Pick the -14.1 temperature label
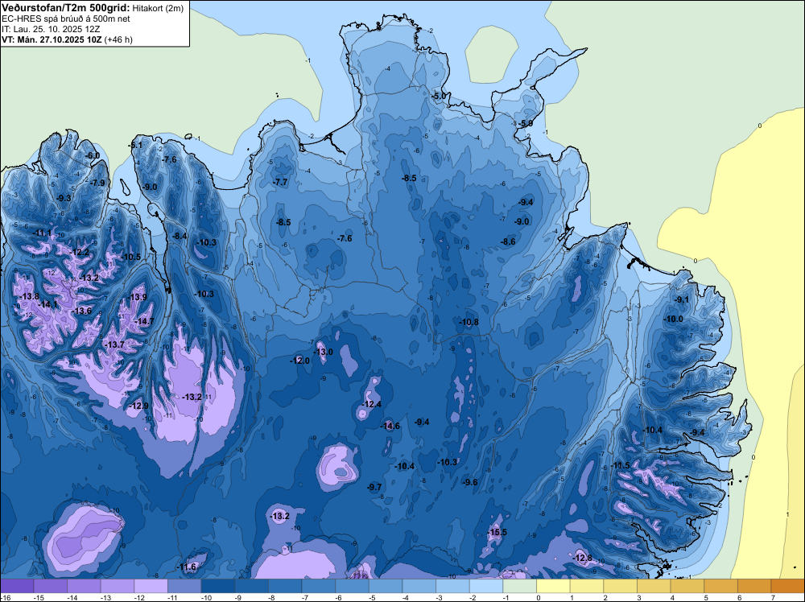Screen dimensions: 805x602 [48, 304]
